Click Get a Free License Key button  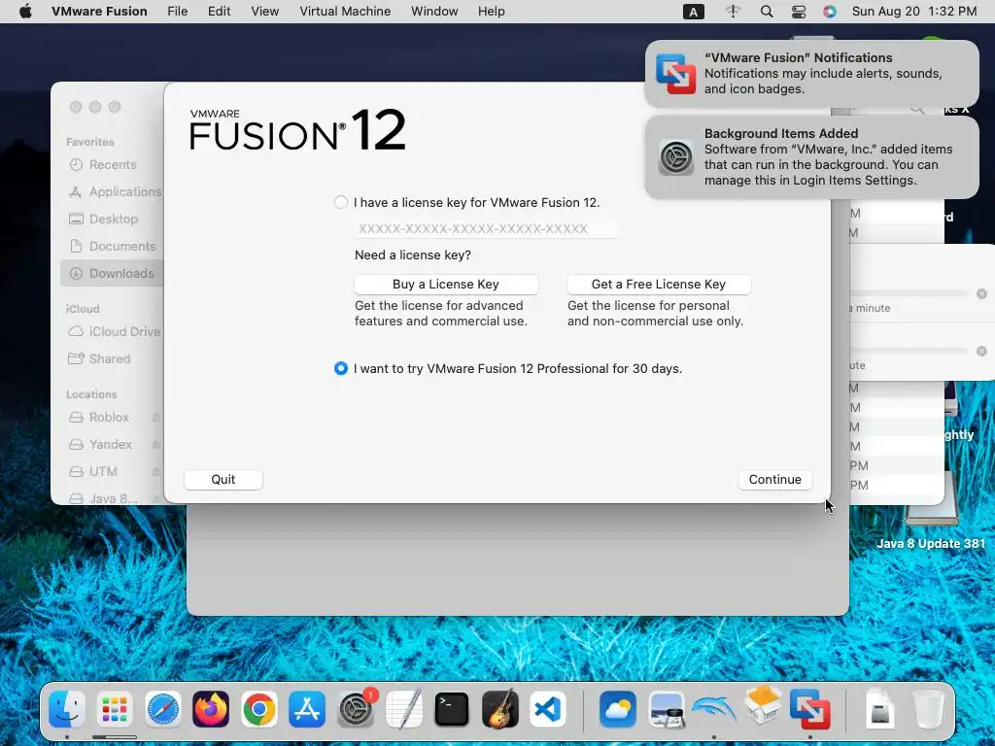click(659, 285)
